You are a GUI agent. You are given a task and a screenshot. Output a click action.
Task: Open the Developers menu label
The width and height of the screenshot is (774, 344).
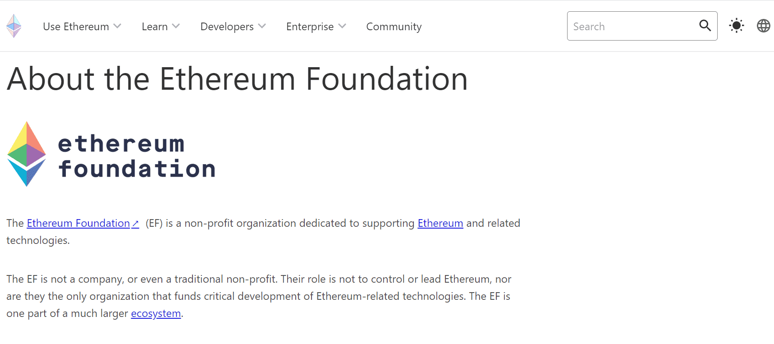coord(227,27)
